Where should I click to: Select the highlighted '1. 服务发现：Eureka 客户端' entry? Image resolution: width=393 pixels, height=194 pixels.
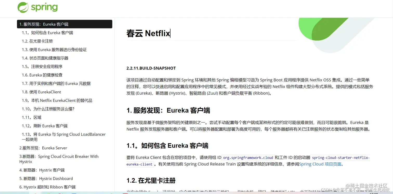pyautogui.click(x=44, y=24)
